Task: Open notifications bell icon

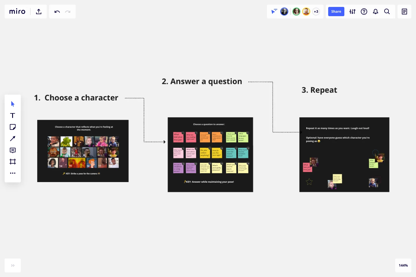Action: click(x=376, y=12)
